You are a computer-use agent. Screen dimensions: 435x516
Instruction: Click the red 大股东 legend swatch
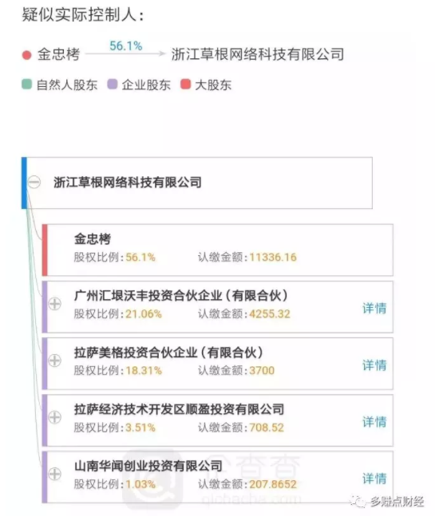coord(186,85)
